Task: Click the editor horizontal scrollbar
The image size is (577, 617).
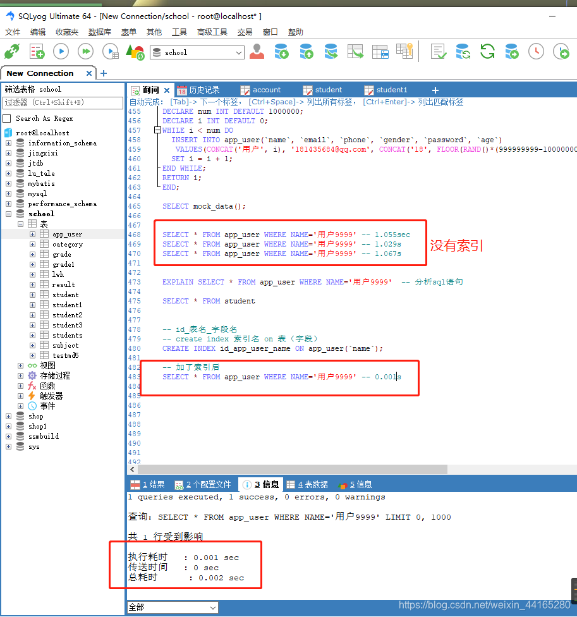Action: [292, 470]
